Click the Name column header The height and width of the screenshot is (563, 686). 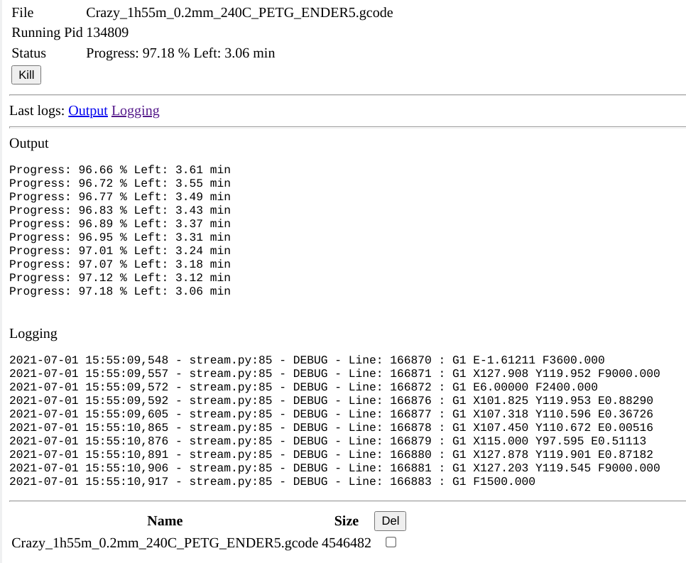165,520
